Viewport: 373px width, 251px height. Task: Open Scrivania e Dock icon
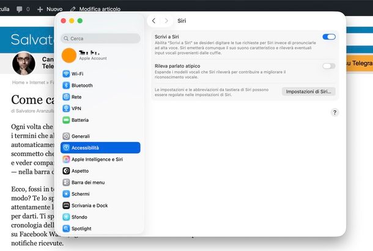[x=66, y=206]
